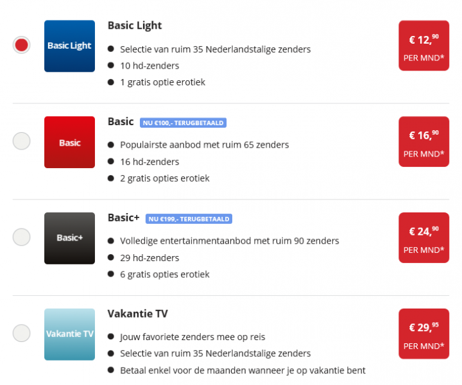Screen dimensions: 462x385
Task: Click the dark Basic+ package icon
Action: (x=69, y=238)
